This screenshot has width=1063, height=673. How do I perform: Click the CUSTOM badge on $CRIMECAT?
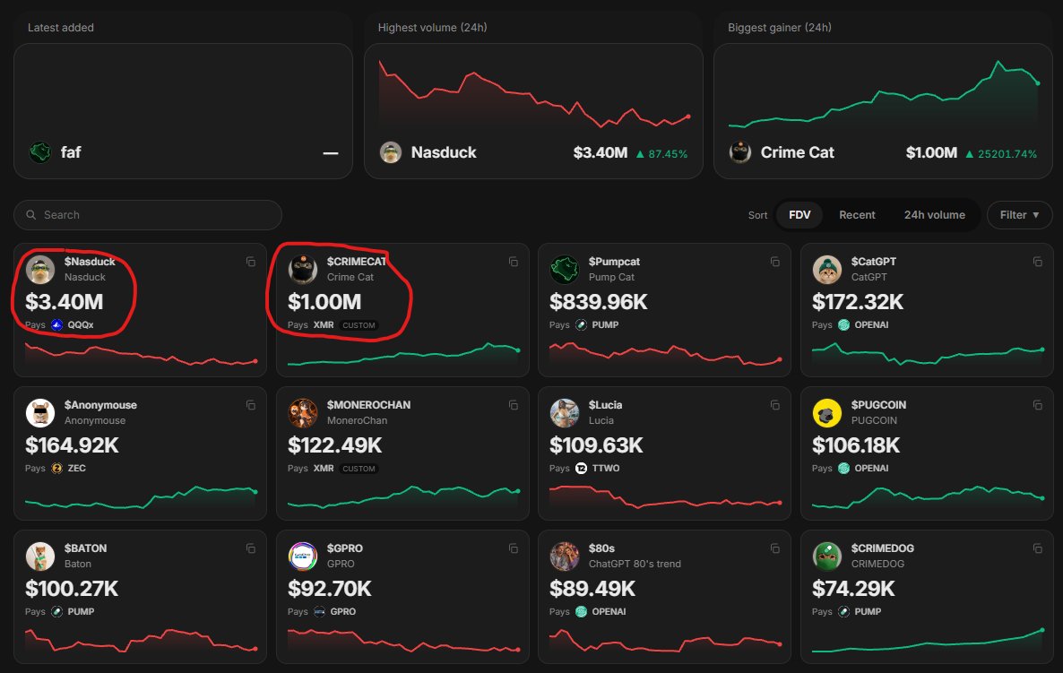point(359,325)
